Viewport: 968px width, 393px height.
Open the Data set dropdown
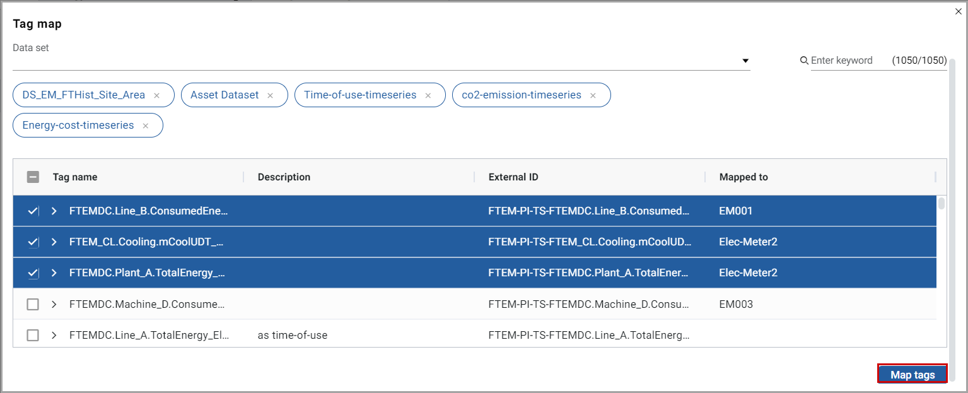tap(745, 61)
